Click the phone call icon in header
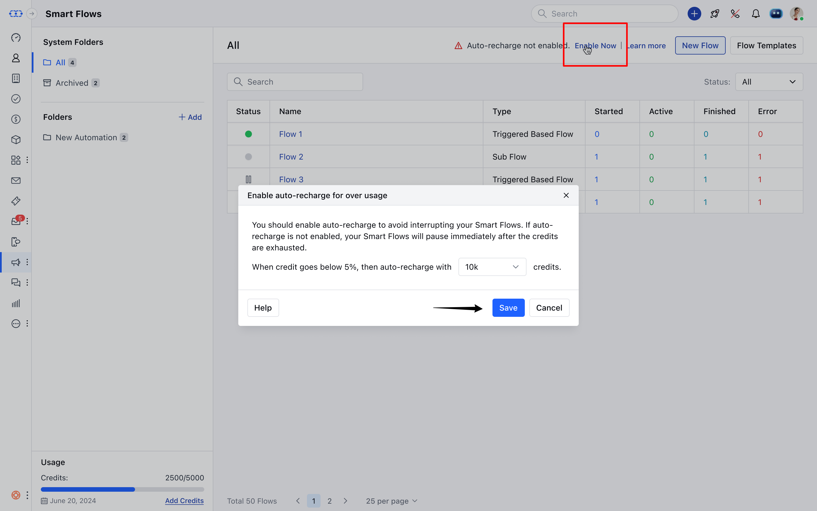Screen dimensions: 817x511 coord(735,14)
